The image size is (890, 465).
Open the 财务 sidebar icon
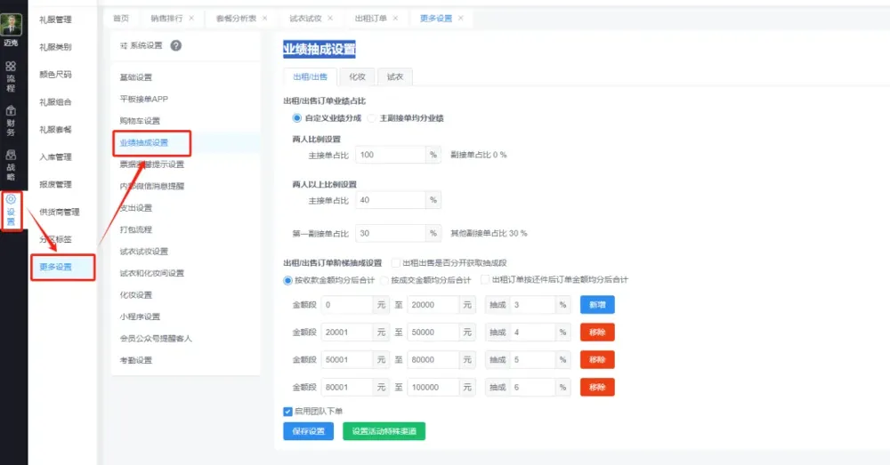pos(11,122)
